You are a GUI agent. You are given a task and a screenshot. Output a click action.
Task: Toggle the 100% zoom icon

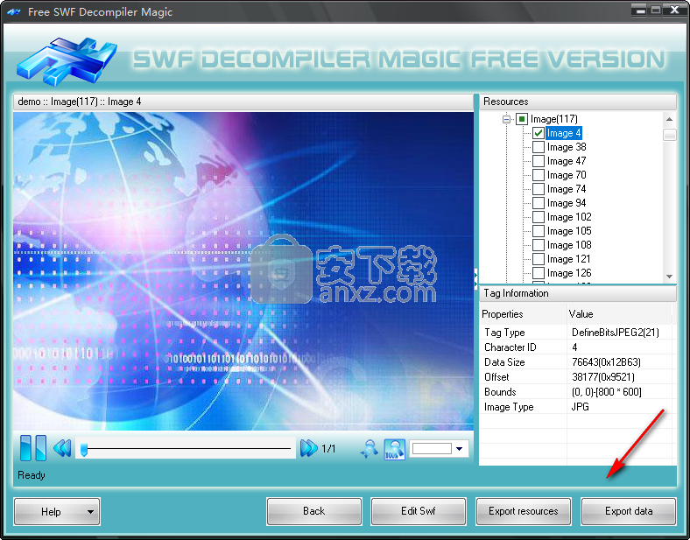[394, 449]
